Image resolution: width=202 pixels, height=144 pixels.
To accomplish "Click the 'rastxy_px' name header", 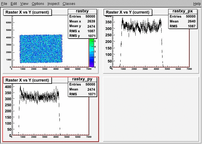I will (183, 11).
